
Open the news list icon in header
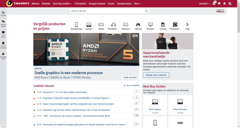pyautogui.click(x=214, y=3)
